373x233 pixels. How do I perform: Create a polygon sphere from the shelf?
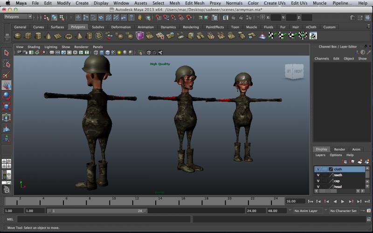pyautogui.click(x=18, y=36)
